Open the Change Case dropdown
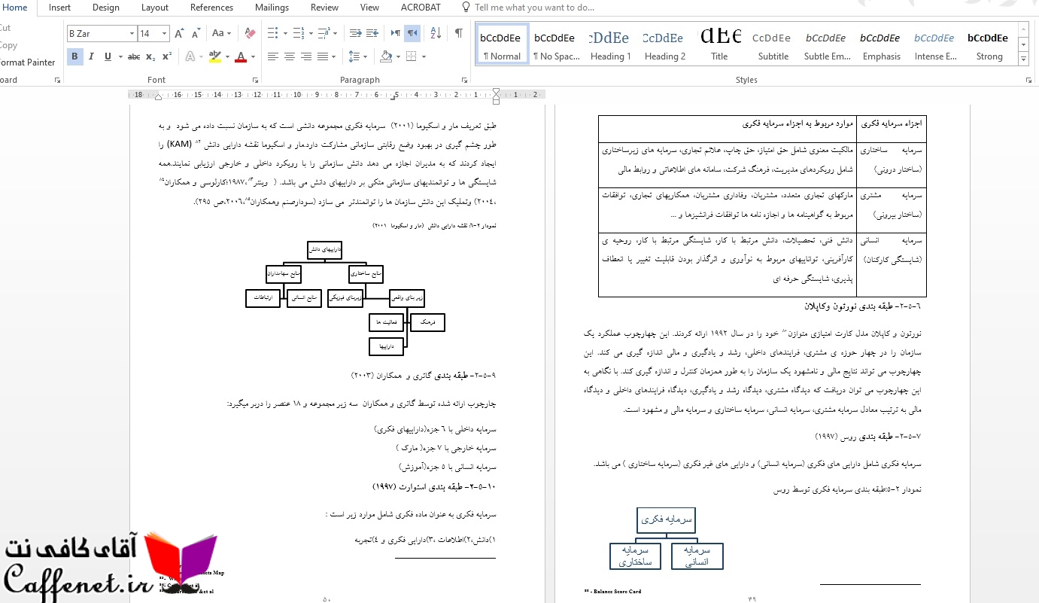Screen dimensions: 1039x603 pos(221,33)
